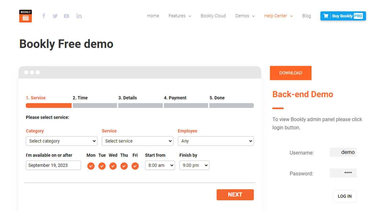The width and height of the screenshot is (385, 211).
Task: Click the shopping cart icon in Buy Bookly
Action: (326, 16)
